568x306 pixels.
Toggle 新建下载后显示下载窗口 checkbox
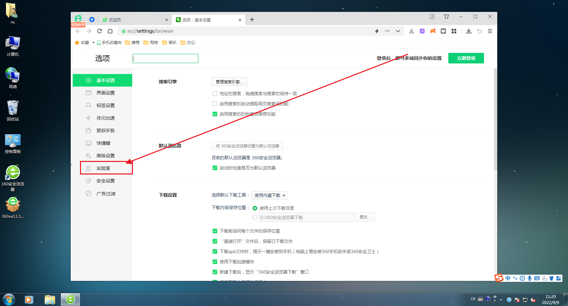[x=215, y=272]
